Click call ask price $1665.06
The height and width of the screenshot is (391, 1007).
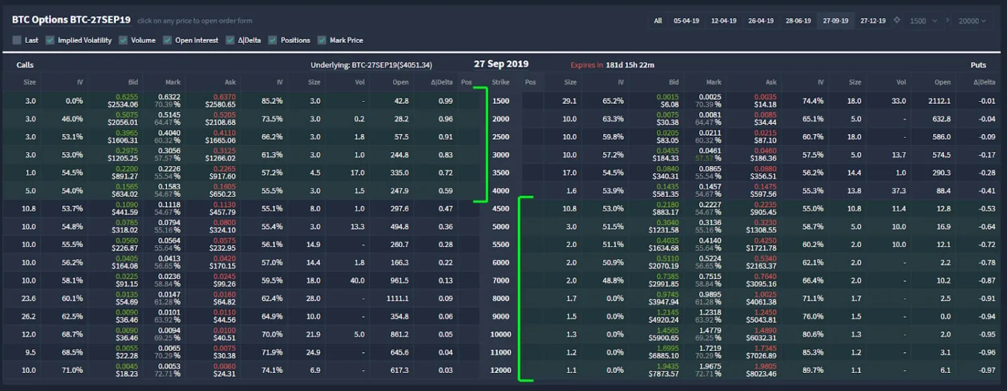[220, 141]
